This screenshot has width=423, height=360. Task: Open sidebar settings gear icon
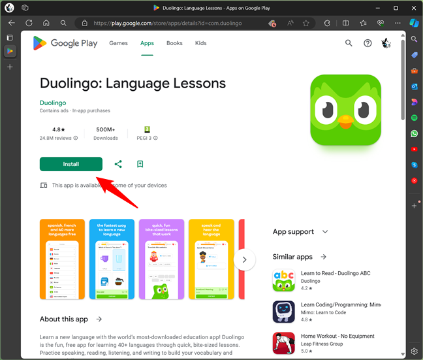[x=414, y=351]
